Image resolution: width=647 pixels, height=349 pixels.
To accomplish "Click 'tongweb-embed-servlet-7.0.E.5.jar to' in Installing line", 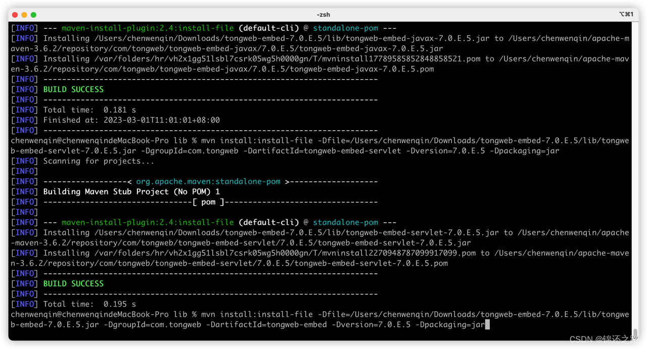I will [x=430, y=233].
